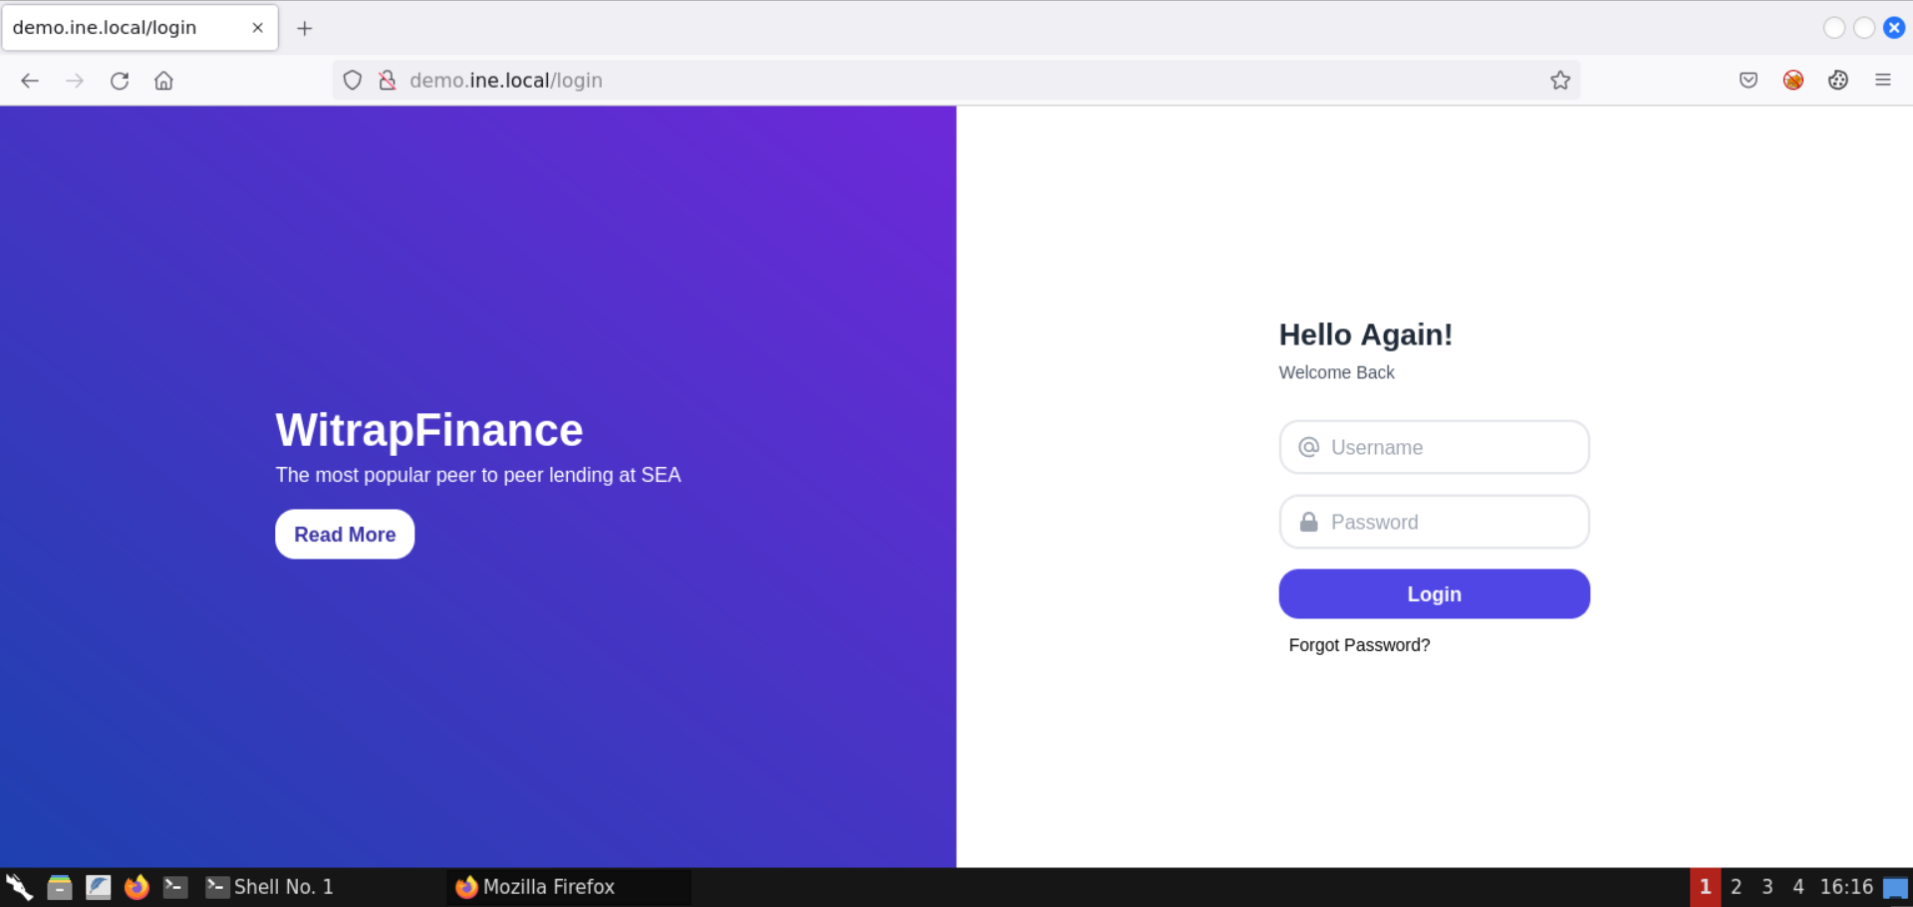1913x907 pixels.
Task: Save page to Pocket
Action: click(x=1749, y=81)
